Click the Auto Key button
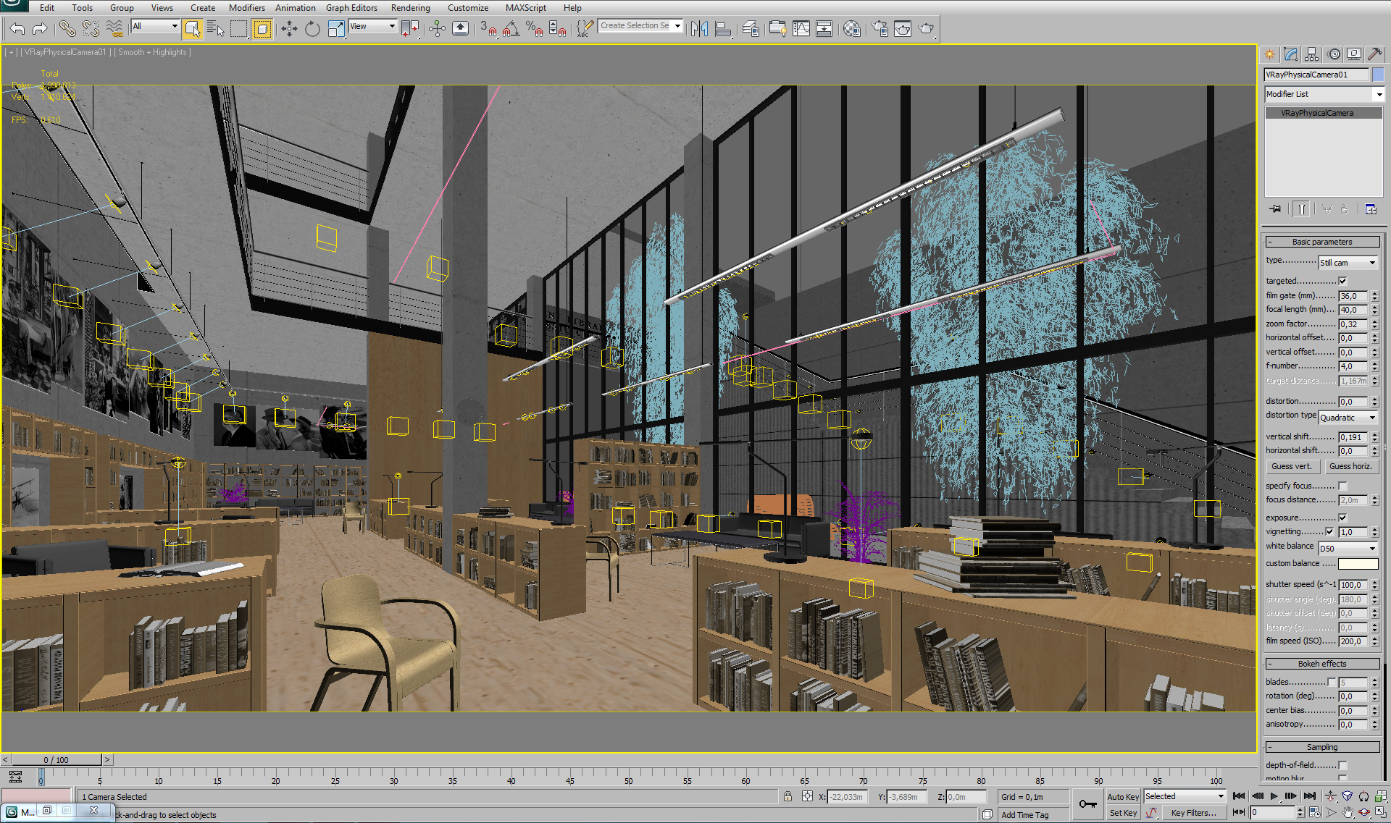The height and width of the screenshot is (823, 1391). click(x=1123, y=796)
